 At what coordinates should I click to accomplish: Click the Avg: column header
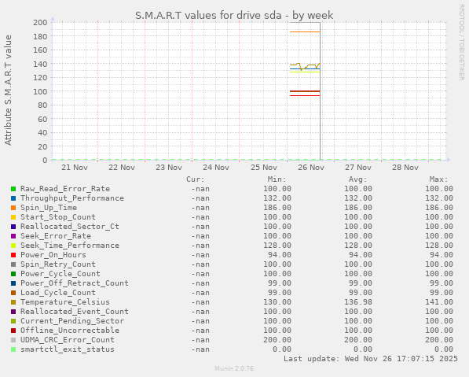357,179
